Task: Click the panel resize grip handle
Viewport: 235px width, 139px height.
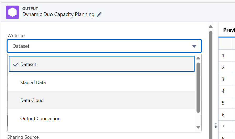Action: click(216, 126)
